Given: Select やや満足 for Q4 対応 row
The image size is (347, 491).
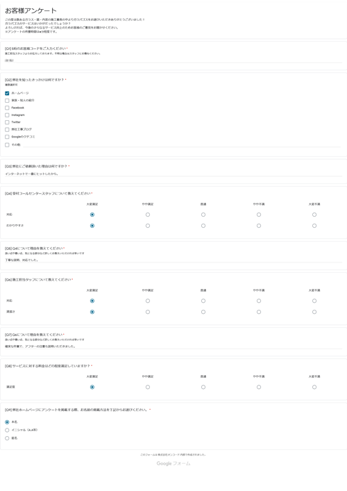Looking at the screenshot, I should tap(148, 215).
